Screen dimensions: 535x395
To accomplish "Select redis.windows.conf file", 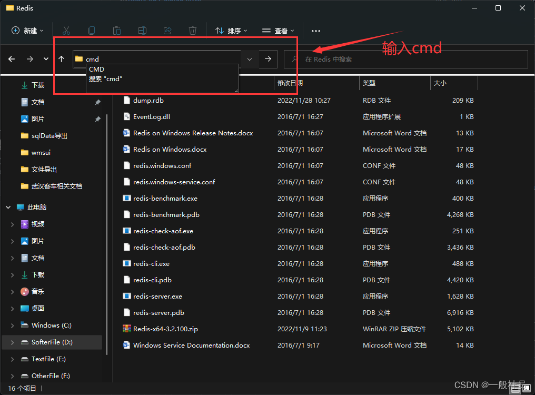I will click(x=162, y=165).
